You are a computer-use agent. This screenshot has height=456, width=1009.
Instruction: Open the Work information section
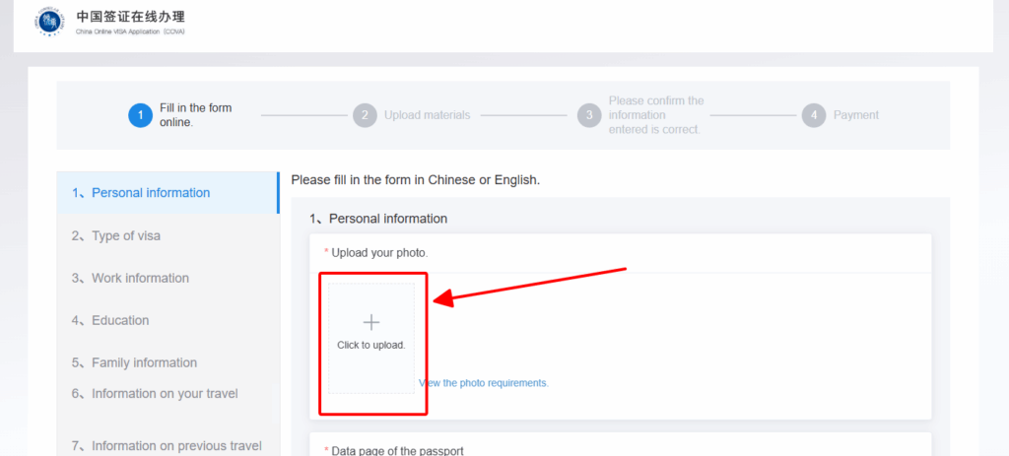click(140, 279)
